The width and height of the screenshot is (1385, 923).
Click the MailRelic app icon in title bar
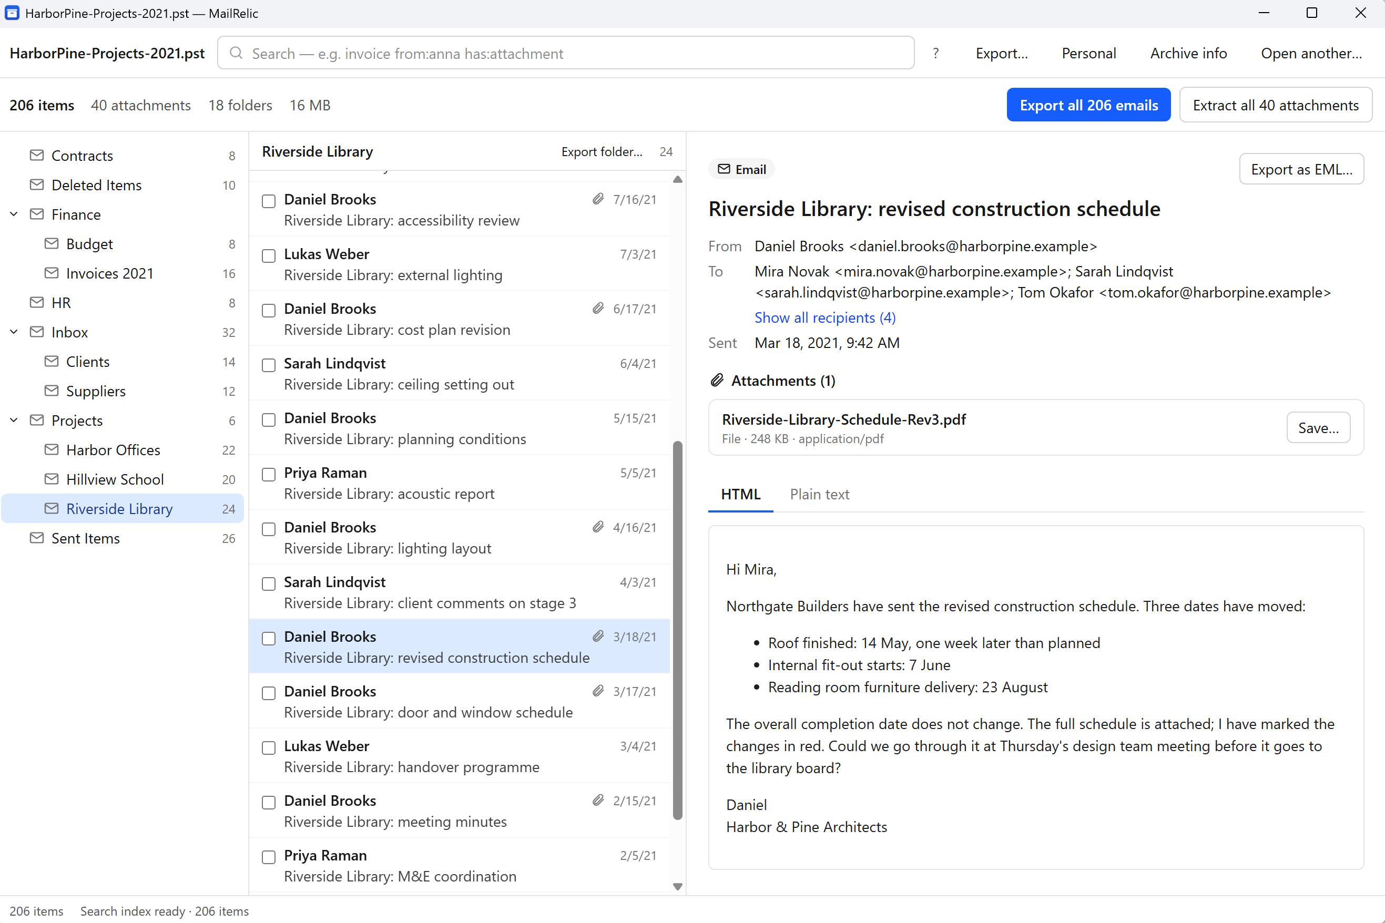coord(13,13)
